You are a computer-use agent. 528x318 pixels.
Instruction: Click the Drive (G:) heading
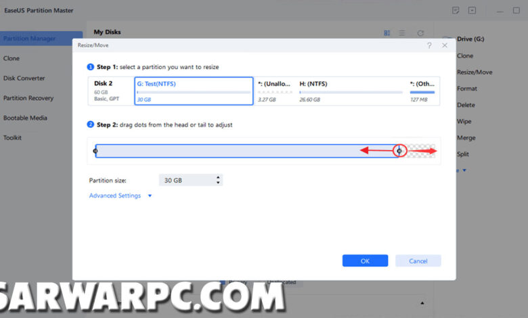pyautogui.click(x=470, y=39)
